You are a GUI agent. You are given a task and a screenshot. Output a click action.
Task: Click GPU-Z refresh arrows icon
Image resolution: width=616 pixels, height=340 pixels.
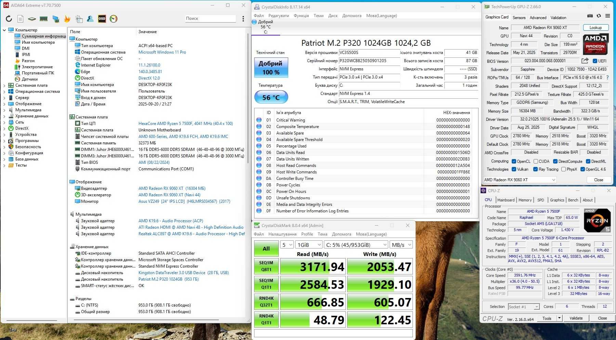click(599, 16)
